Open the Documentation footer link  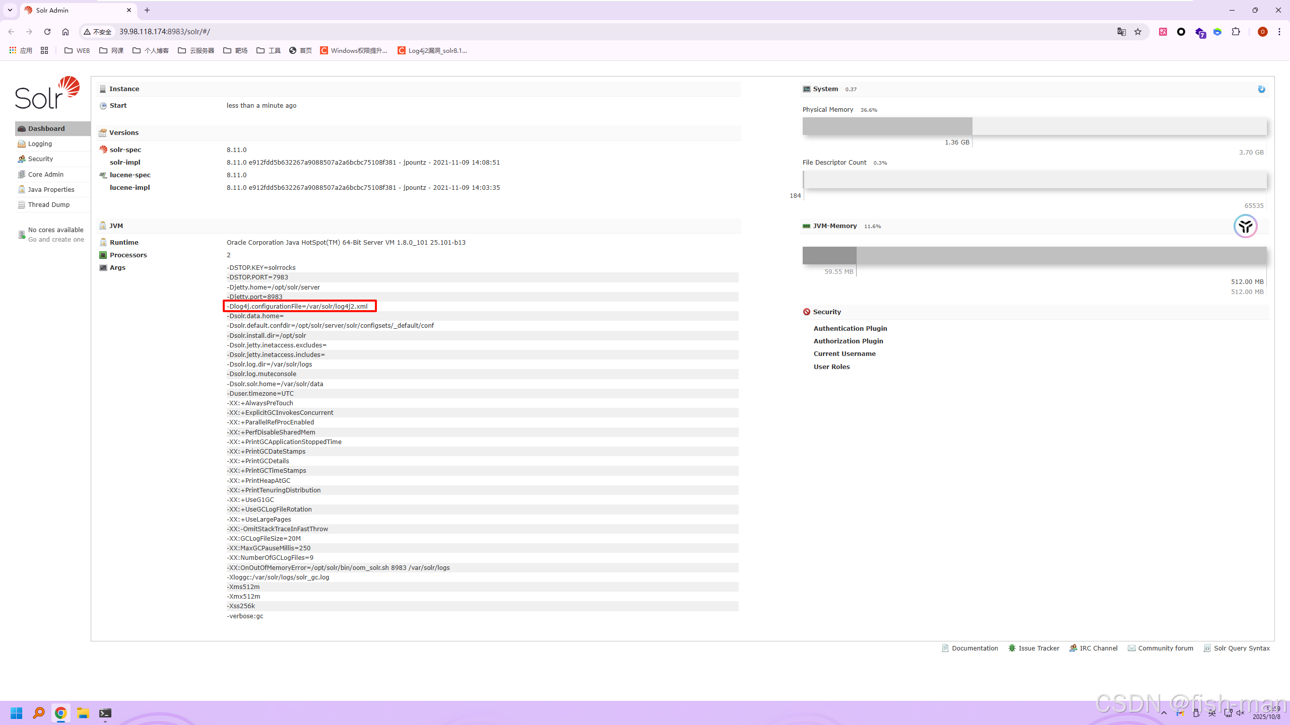click(974, 648)
